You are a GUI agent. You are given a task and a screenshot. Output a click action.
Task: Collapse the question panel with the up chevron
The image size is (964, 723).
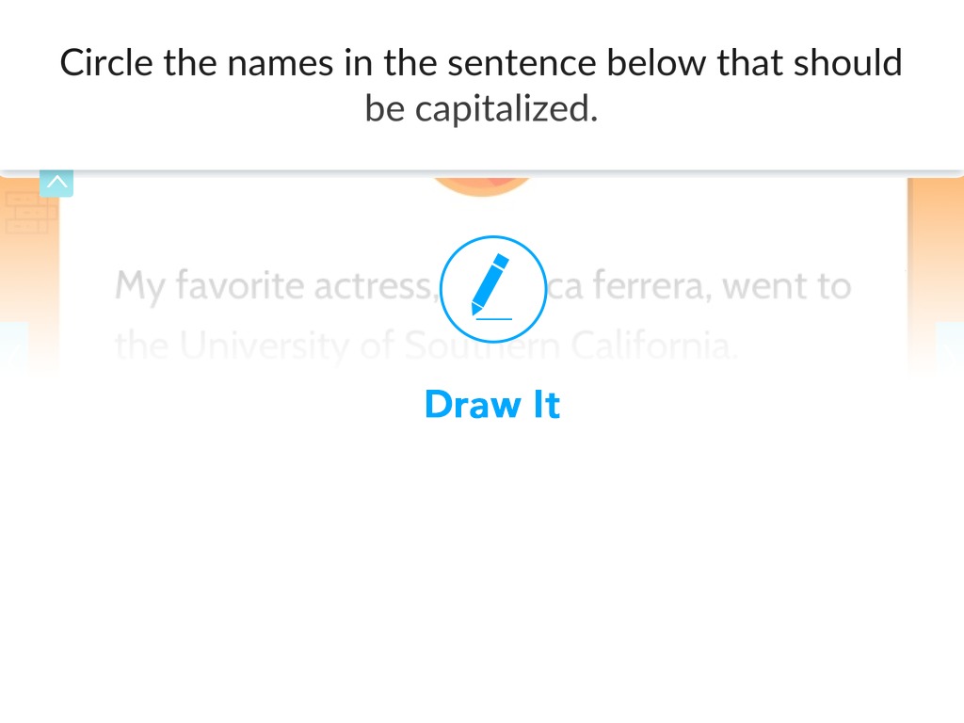pos(56,183)
